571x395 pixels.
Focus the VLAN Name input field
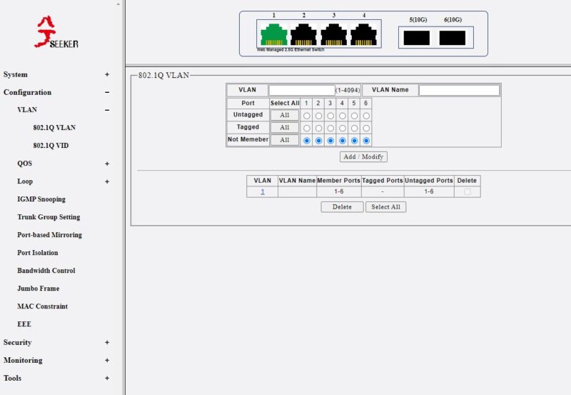[x=459, y=90]
